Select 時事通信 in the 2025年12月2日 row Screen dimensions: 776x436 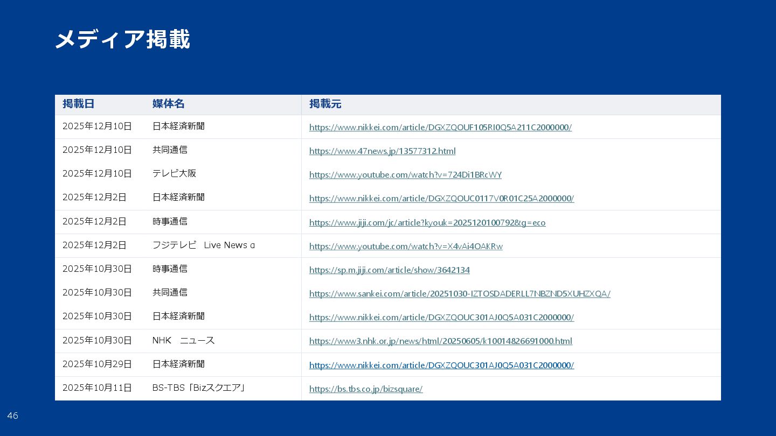[170, 221]
